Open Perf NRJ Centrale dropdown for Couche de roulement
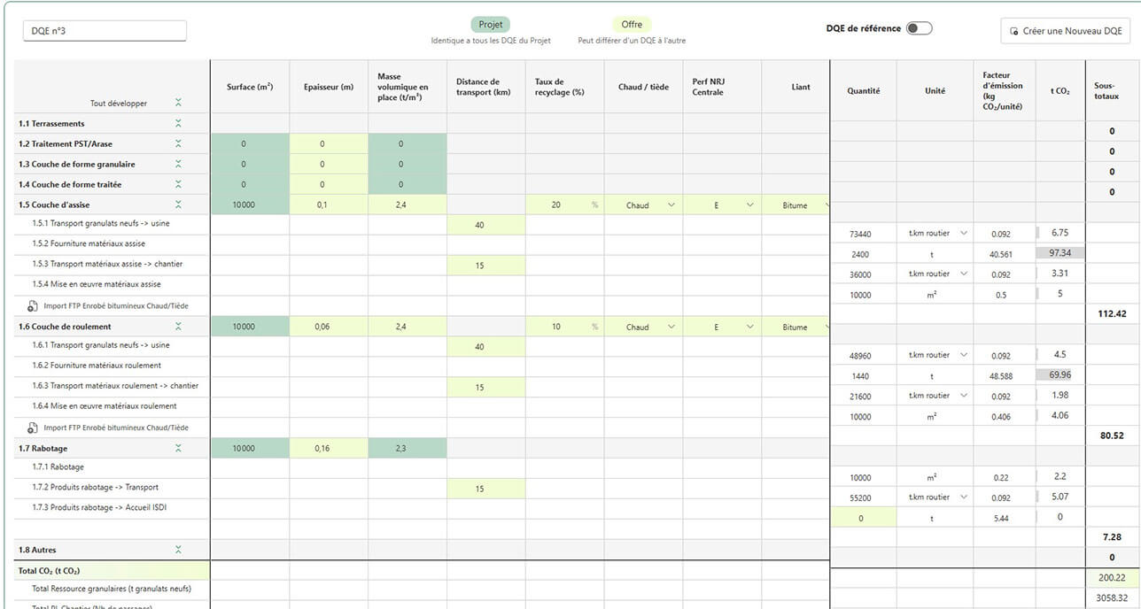The width and height of the screenshot is (1141, 609). (x=722, y=327)
